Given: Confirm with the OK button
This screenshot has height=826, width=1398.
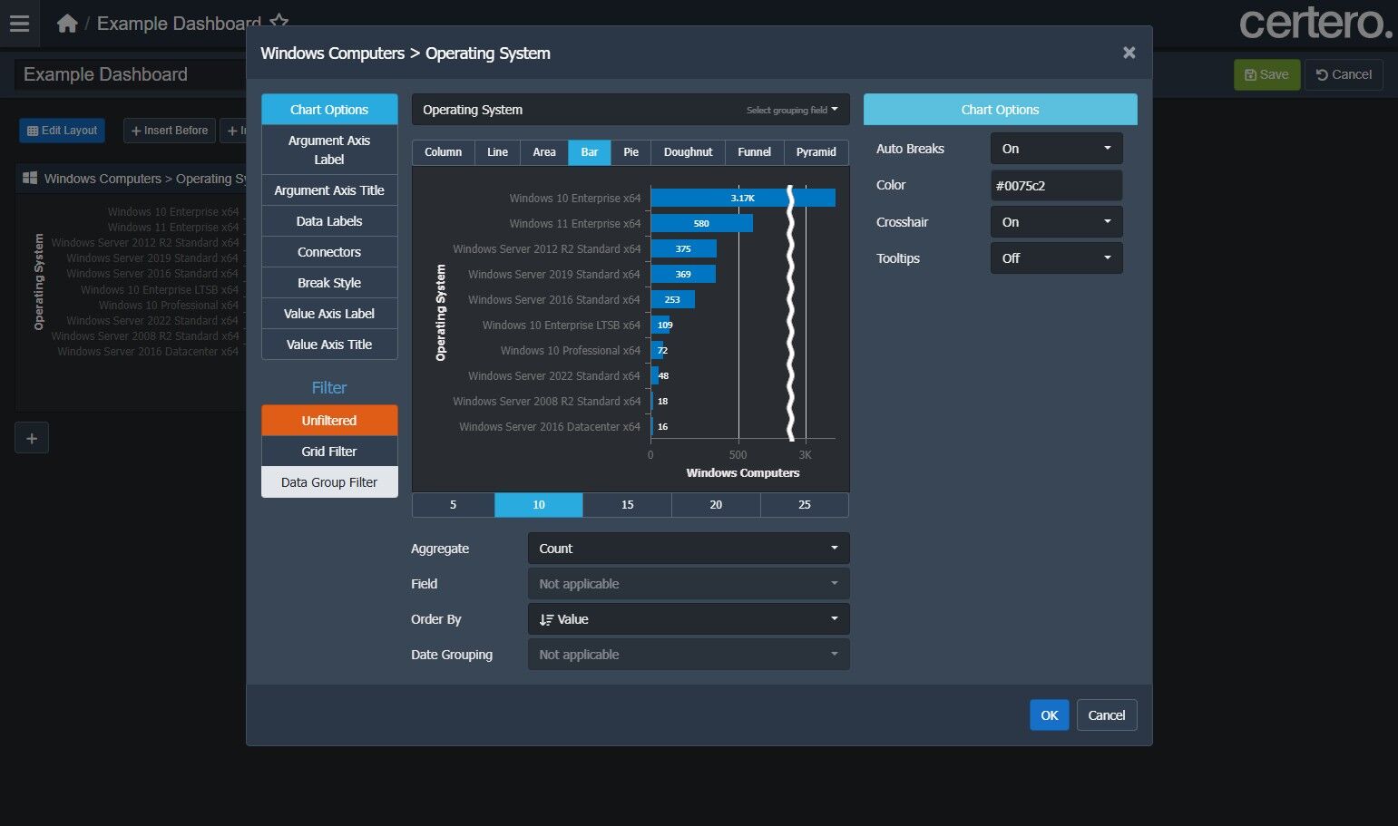Looking at the screenshot, I should point(1049,715).
